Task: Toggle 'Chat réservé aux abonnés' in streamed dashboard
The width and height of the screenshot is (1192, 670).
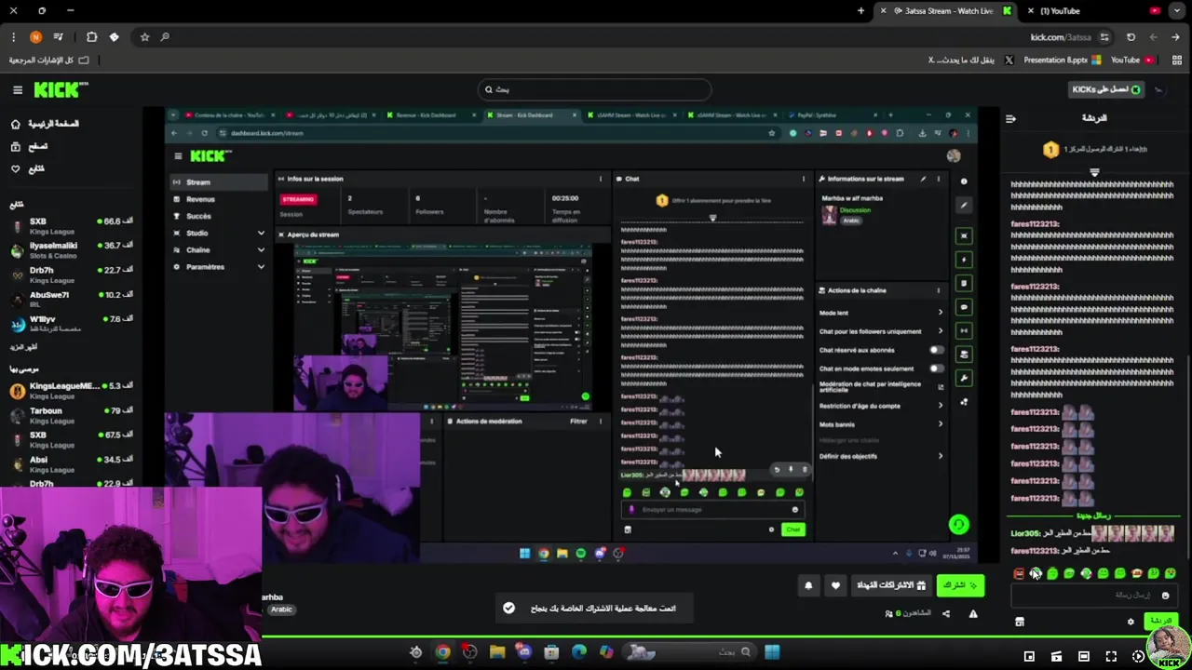Action: [x=936, y=350]
